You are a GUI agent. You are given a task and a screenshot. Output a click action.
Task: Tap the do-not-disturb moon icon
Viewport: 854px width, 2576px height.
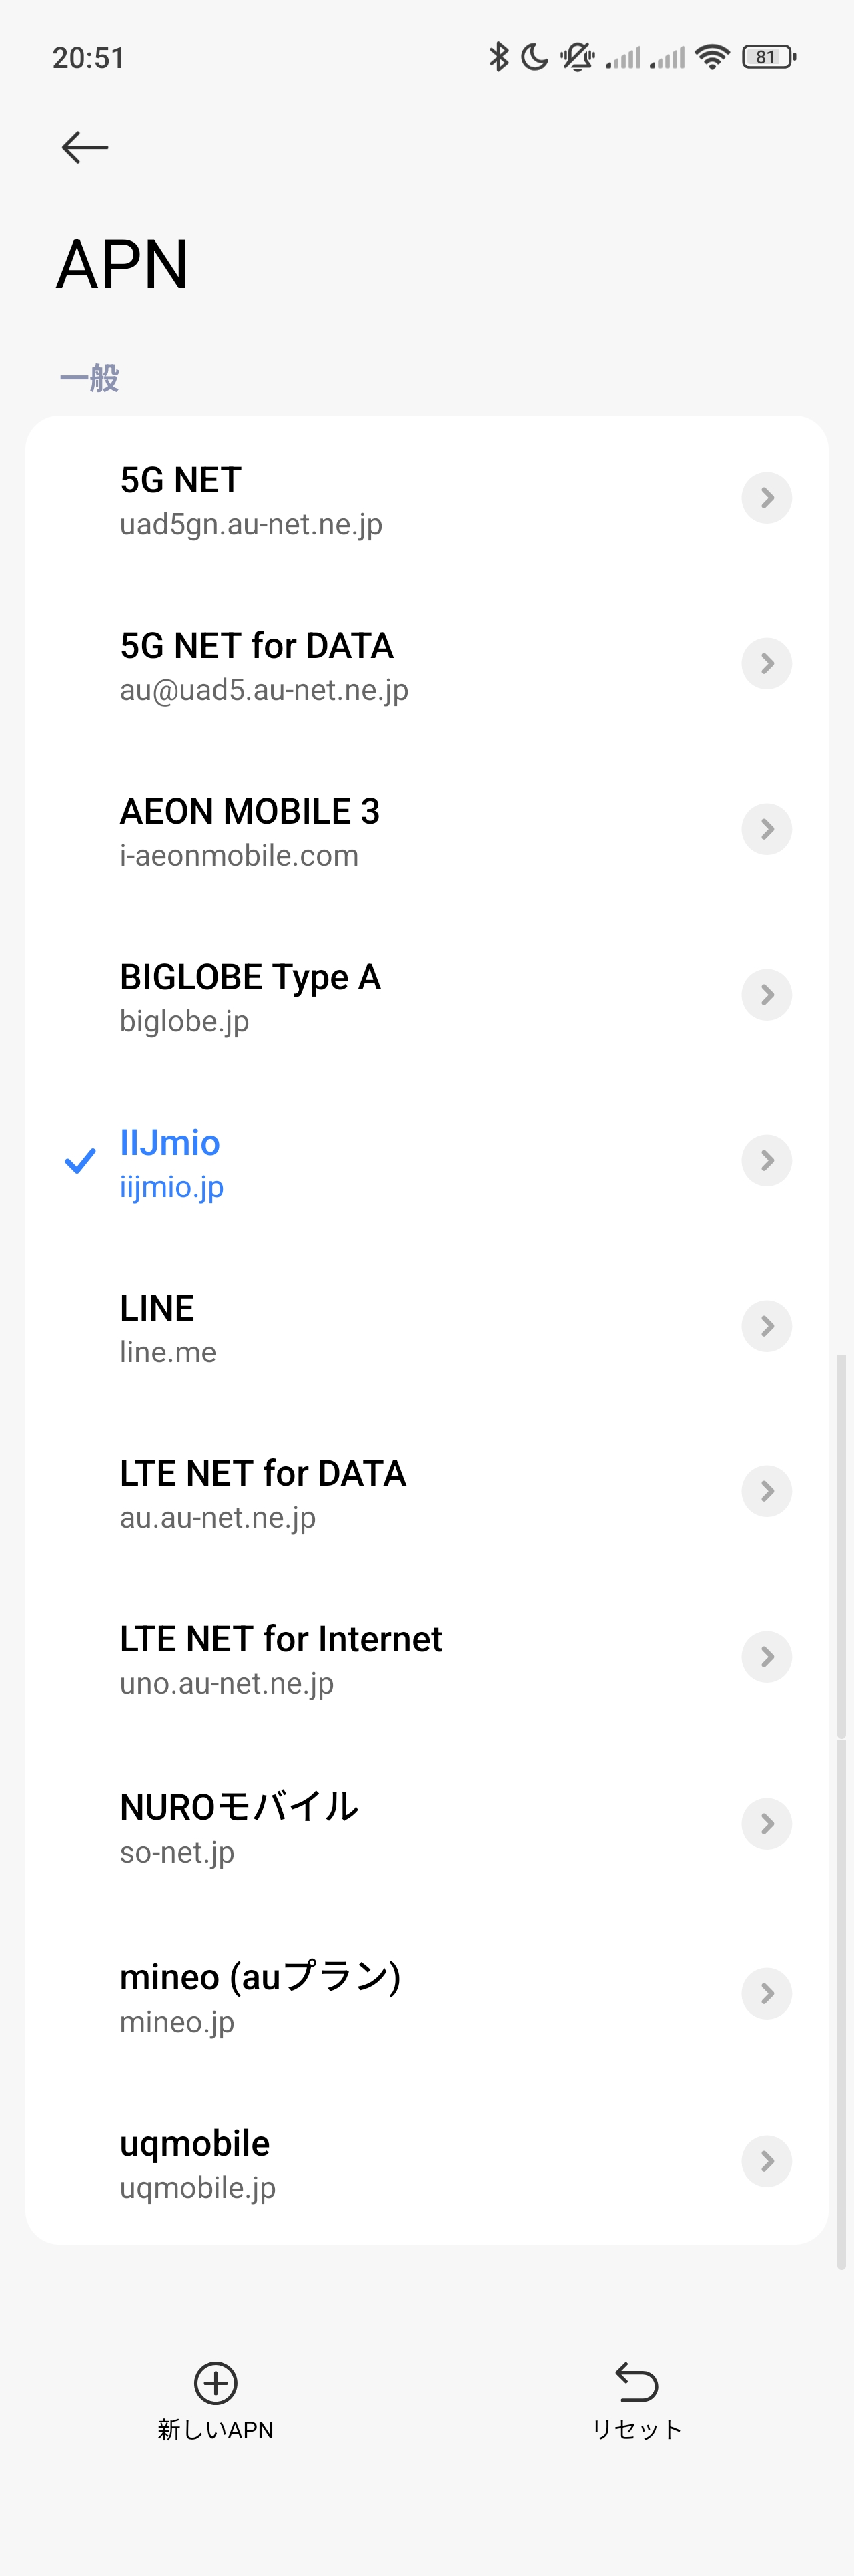(535, 57)
